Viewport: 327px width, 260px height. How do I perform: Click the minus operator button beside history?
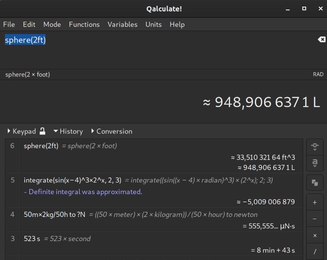click(315, 219)
